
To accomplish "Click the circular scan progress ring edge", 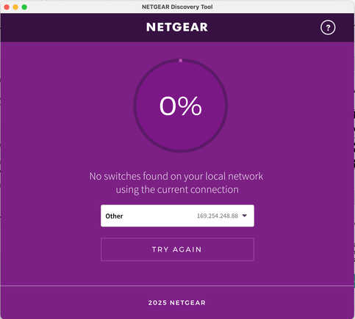I will pyautogui.click(x=135, y=106).
